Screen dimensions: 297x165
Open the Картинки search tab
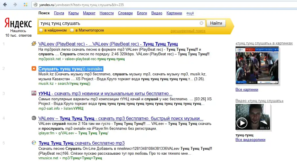[x=174, y=13]
